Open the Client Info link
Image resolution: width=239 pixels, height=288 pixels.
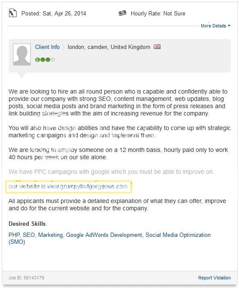tap(47, 47)
